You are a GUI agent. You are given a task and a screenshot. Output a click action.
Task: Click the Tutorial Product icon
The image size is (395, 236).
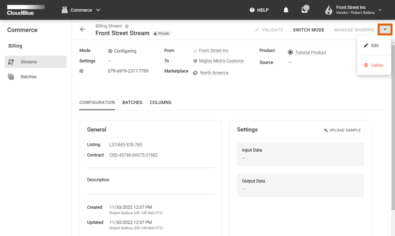click(x=290, y=52)
